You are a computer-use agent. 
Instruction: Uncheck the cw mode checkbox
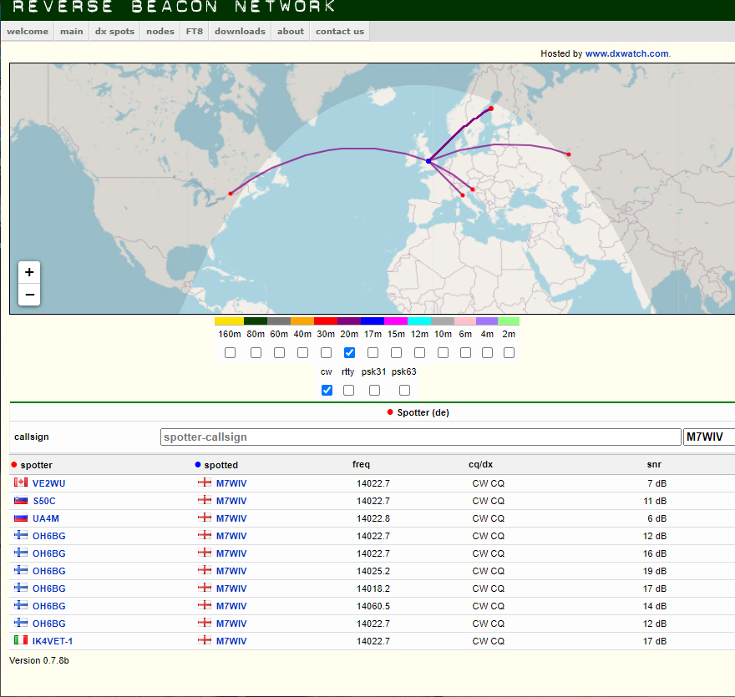[327, 390]
